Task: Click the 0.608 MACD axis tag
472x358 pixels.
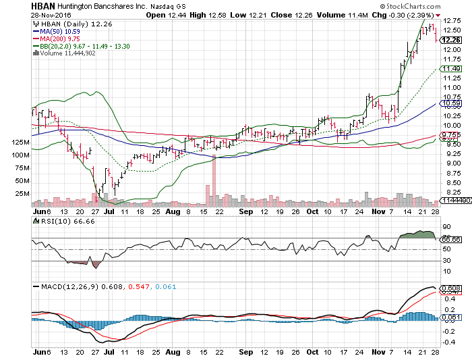Action: [450, 288]
